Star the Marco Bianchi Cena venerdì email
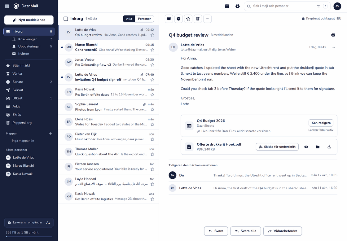 [x=152, y=50]
